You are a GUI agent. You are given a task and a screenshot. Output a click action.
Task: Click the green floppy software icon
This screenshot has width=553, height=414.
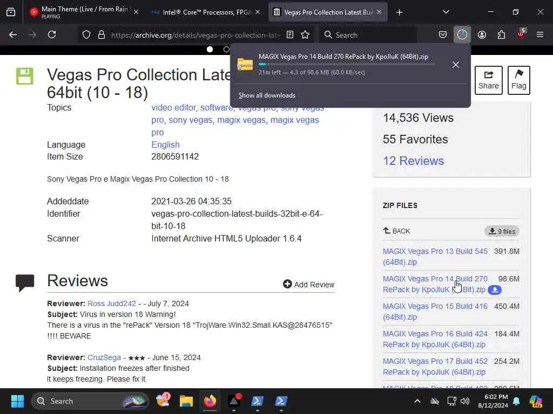point(25,76)
